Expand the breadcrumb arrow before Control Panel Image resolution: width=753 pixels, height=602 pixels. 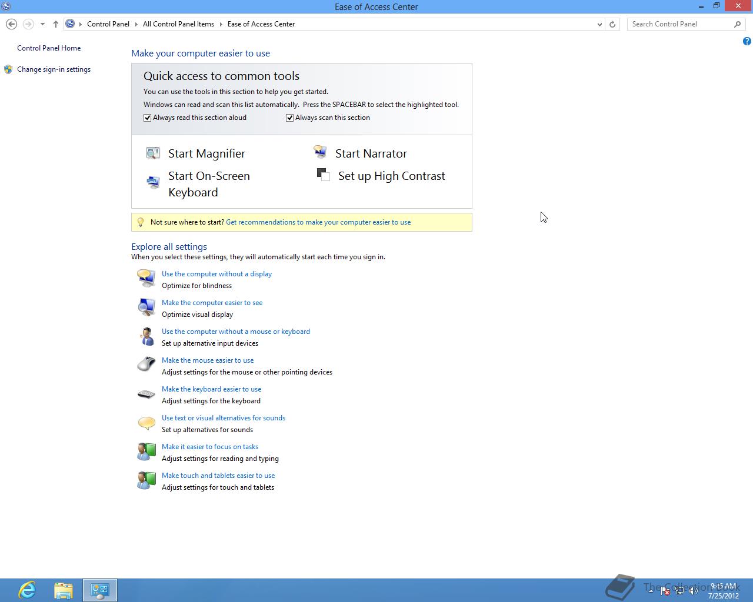coord(81,24)
